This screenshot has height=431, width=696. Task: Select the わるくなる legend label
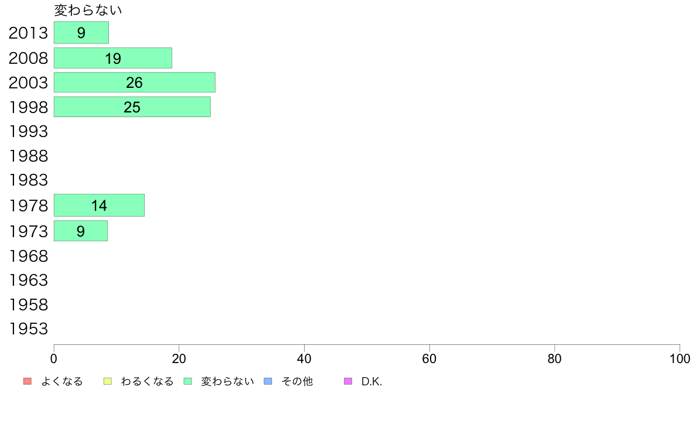point(147,381)
